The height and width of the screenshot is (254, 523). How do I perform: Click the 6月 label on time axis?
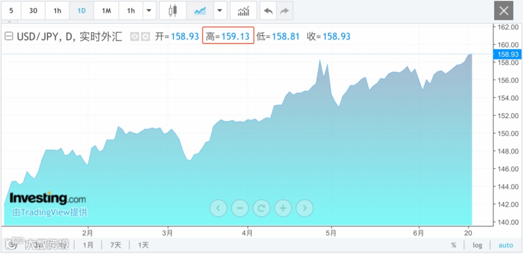coord(418,233)
